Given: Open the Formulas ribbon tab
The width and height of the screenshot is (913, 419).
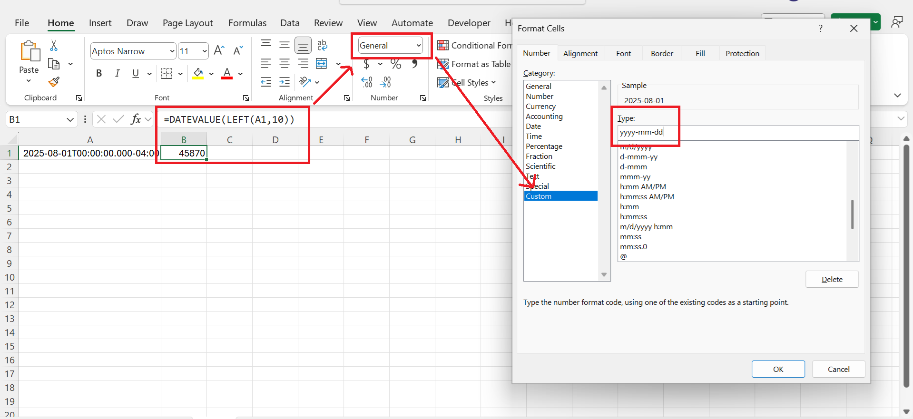Looking at the screenshot, I should (x=247, y=23).
